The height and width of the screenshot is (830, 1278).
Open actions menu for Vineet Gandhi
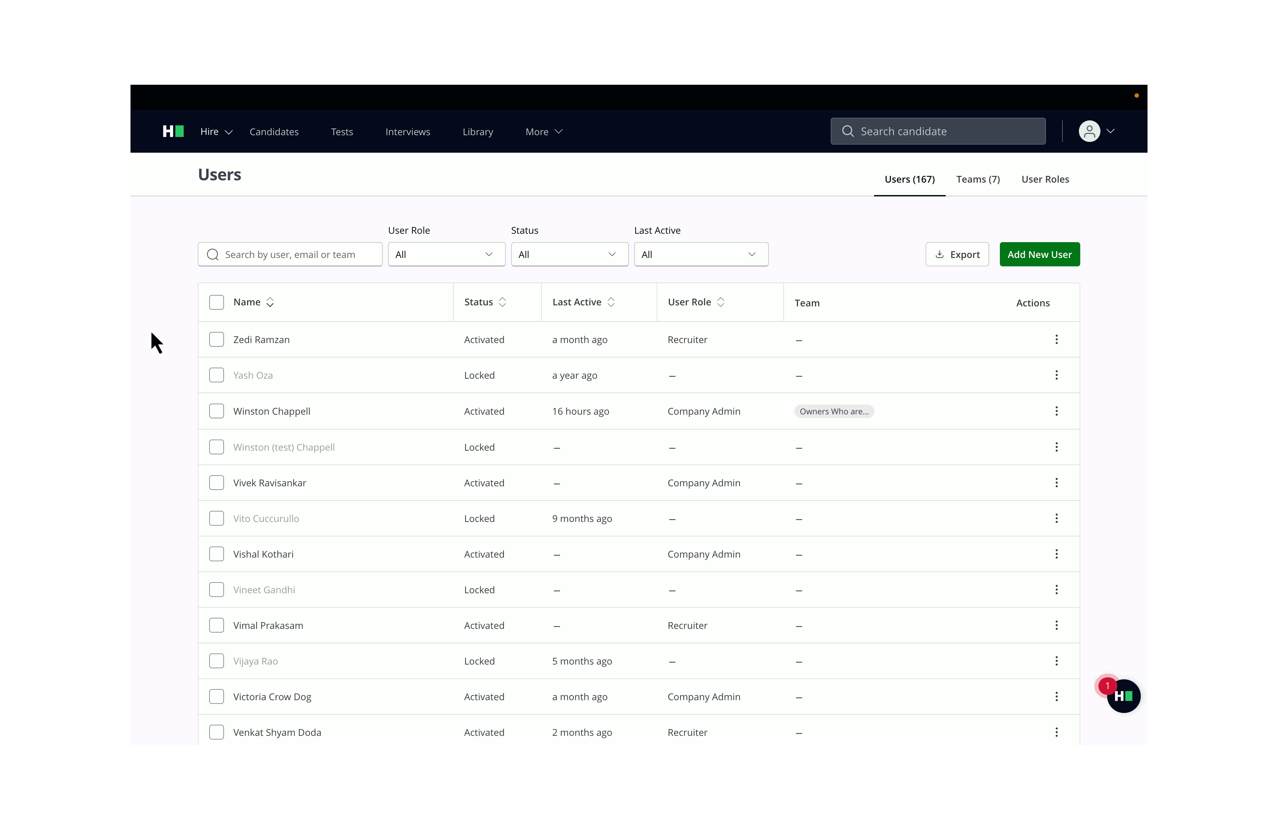pyautogui.click(x=1056, y=590)
